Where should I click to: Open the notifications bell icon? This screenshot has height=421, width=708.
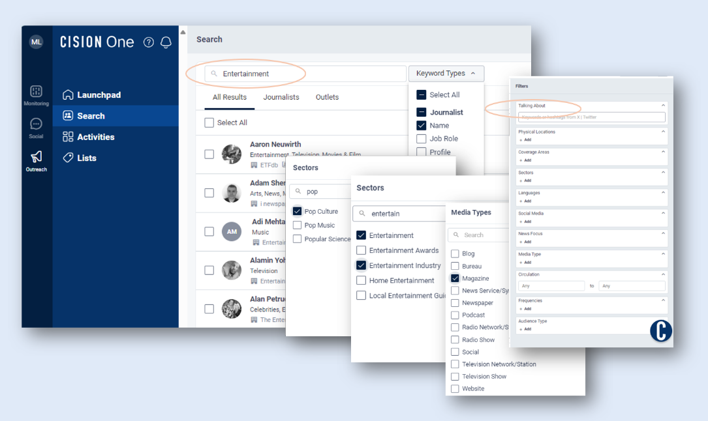tap(166, 42)
